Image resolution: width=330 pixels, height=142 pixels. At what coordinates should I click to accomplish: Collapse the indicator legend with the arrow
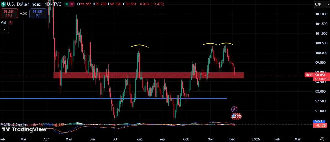point(5,30)
